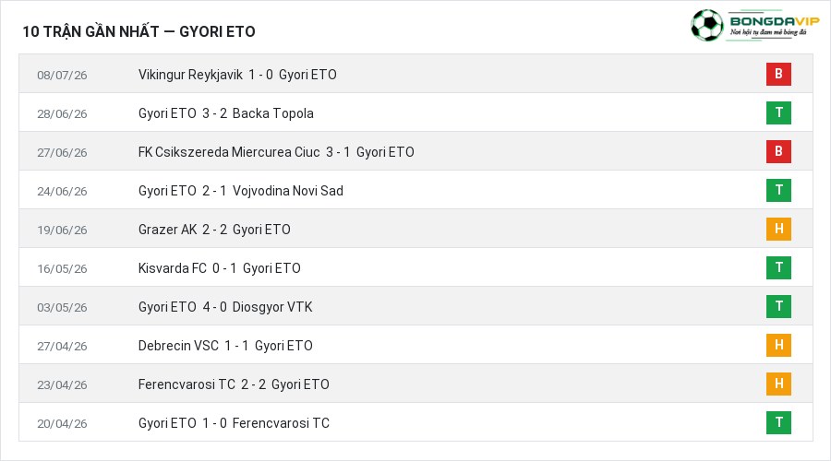Click the green T badge for Vojvodina match
831x461 pixels.
[778, 190]
